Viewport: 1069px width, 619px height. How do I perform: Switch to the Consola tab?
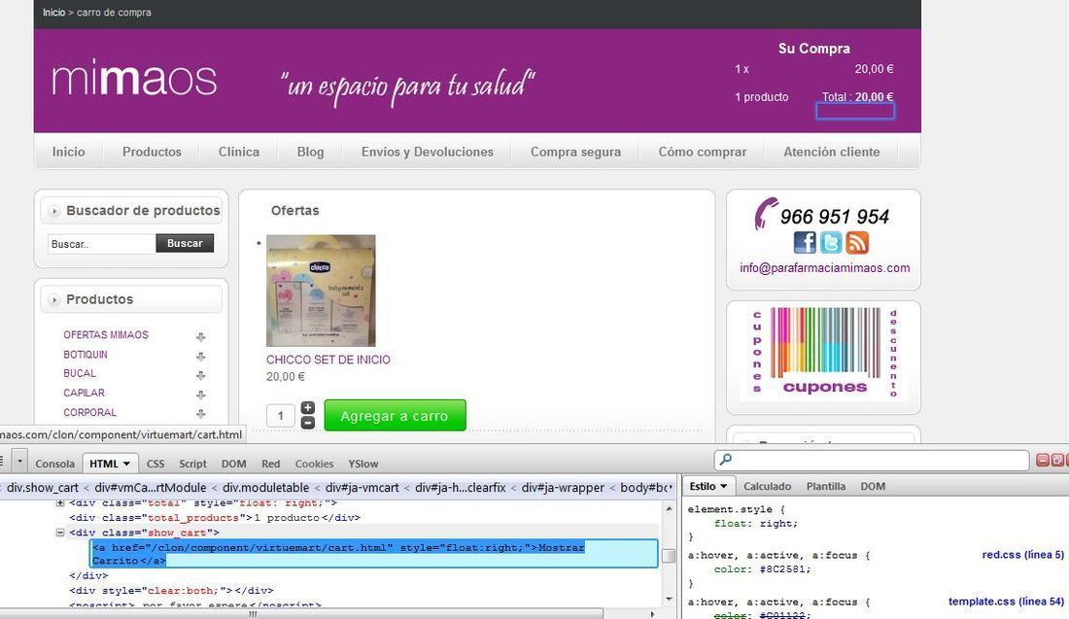click(x=55, y=464)
